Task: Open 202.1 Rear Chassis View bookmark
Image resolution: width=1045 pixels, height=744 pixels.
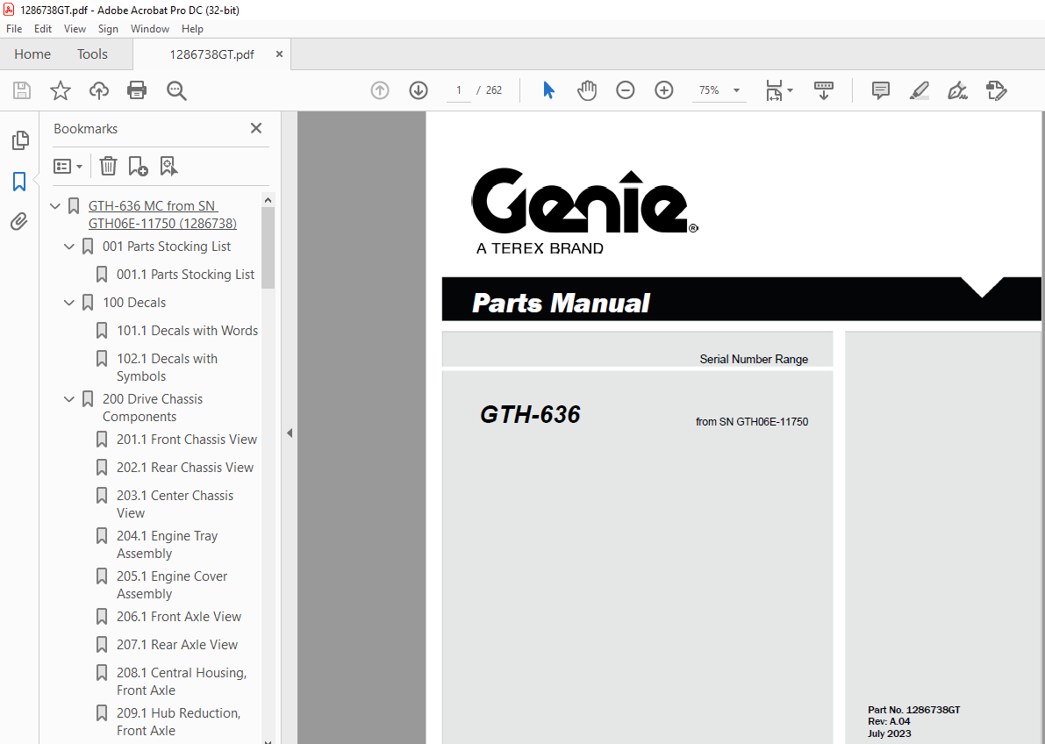Action: pos(184,468)
